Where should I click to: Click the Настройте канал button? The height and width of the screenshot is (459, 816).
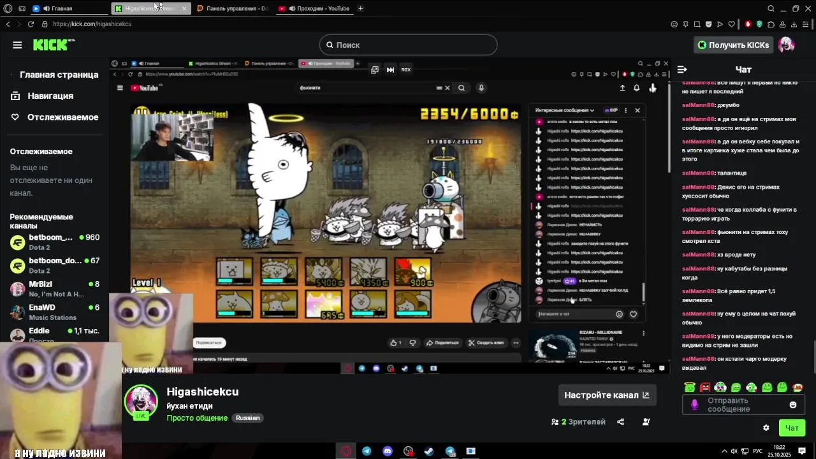(606, 395)
